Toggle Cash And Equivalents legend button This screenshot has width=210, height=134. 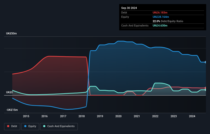click(x=59, y=126)
